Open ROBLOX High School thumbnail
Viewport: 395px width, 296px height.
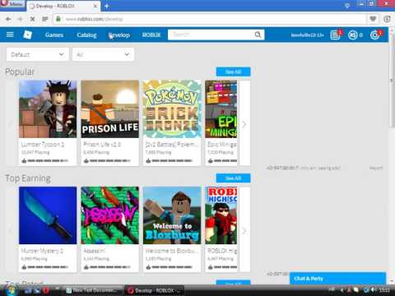tap(221, 215)
